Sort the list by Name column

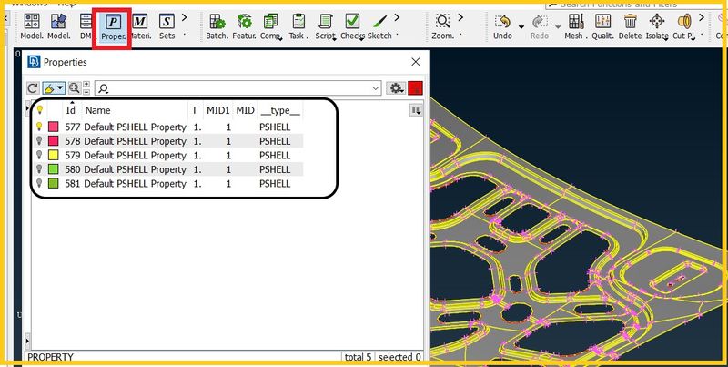pyautogui.click(x=98, y=110)
